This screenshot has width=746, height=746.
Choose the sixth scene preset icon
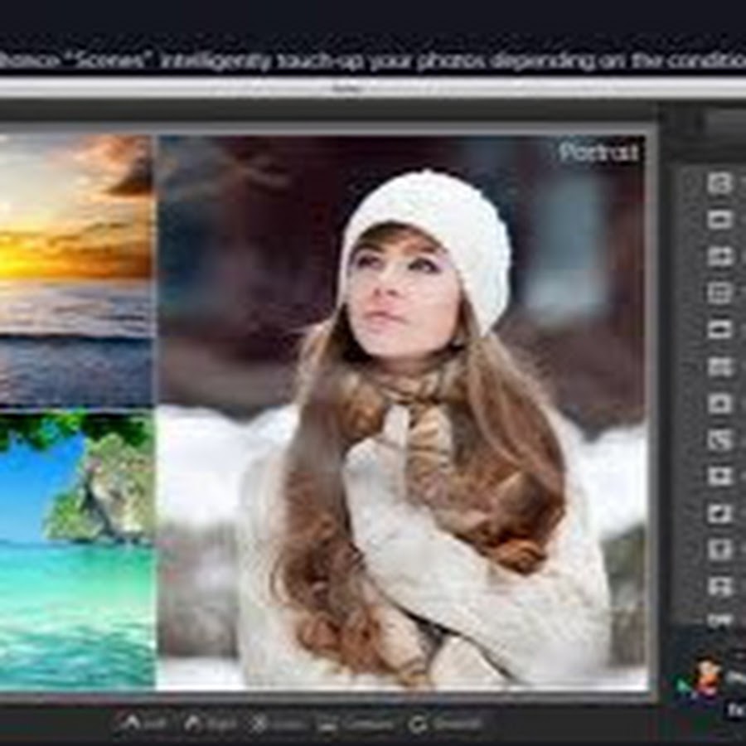(x=719, y=366)
